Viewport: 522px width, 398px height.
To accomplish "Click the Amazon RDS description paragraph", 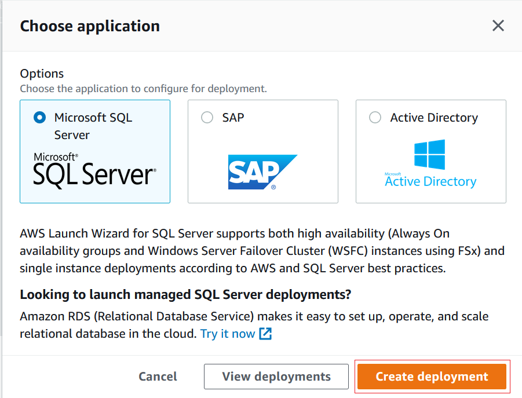I will click(254, 325).
